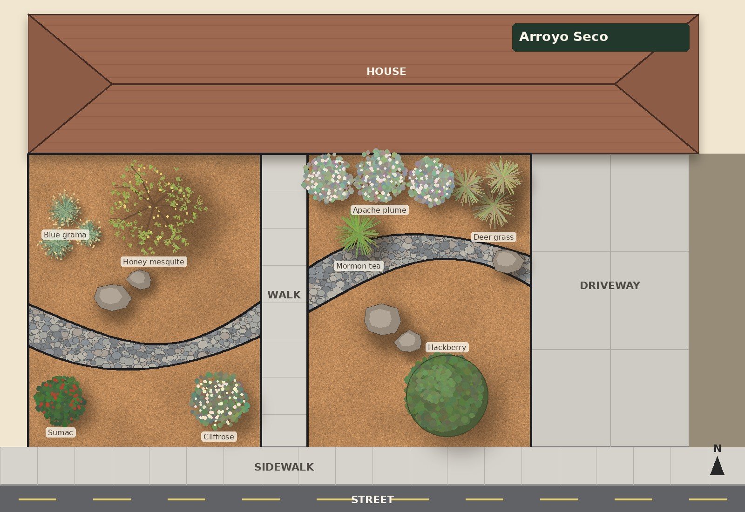
Task: Click the "Cliffrose" label
Action: click(219, 437)
